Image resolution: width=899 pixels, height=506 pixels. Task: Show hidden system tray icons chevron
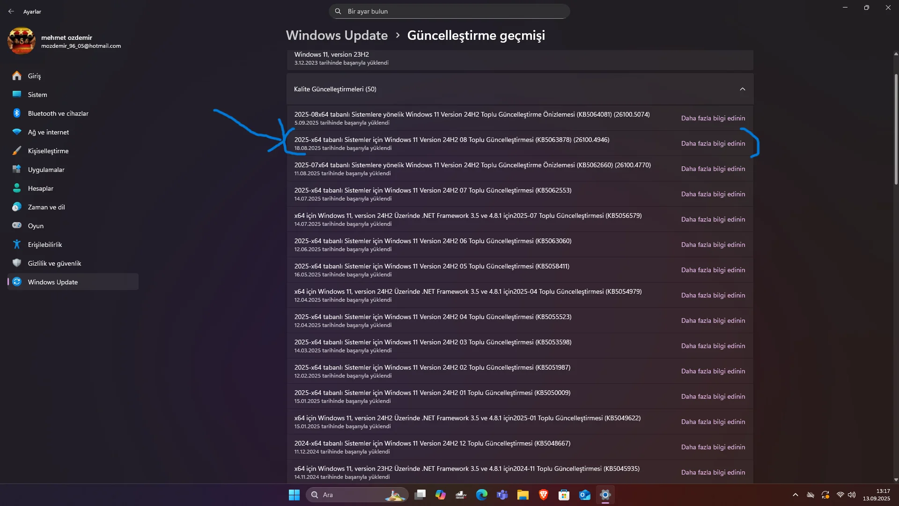pyautogui.click(x=795, y=495)
